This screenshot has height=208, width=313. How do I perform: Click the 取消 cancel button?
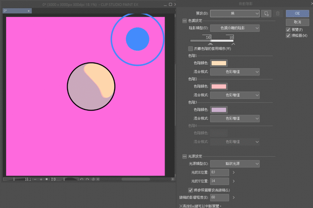point(297,22)
